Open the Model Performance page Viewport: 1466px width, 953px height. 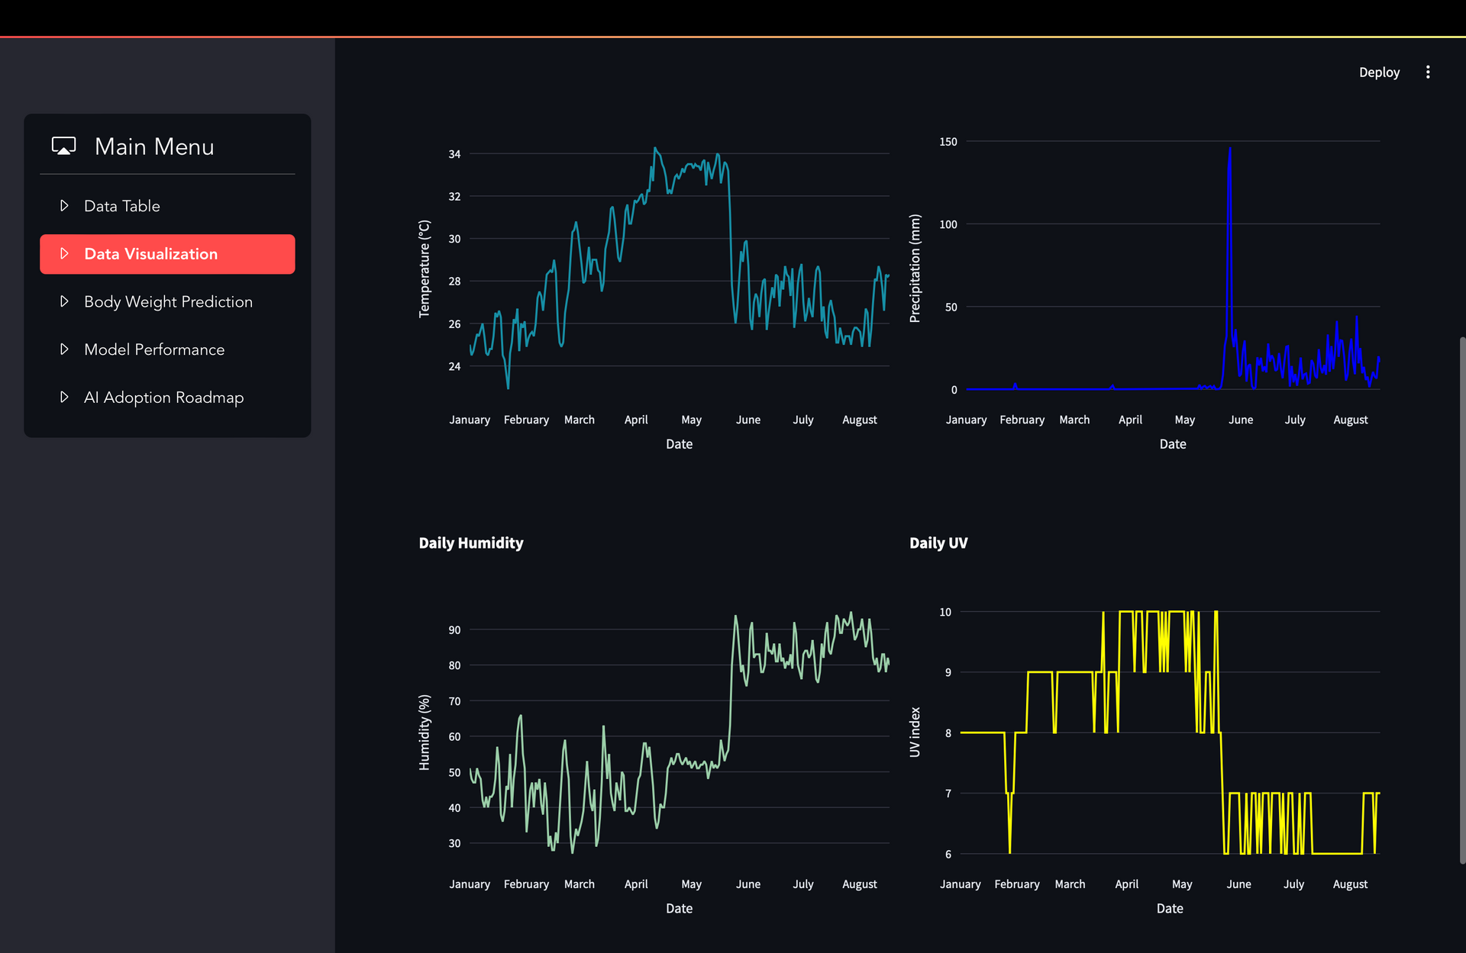point(154,349)
